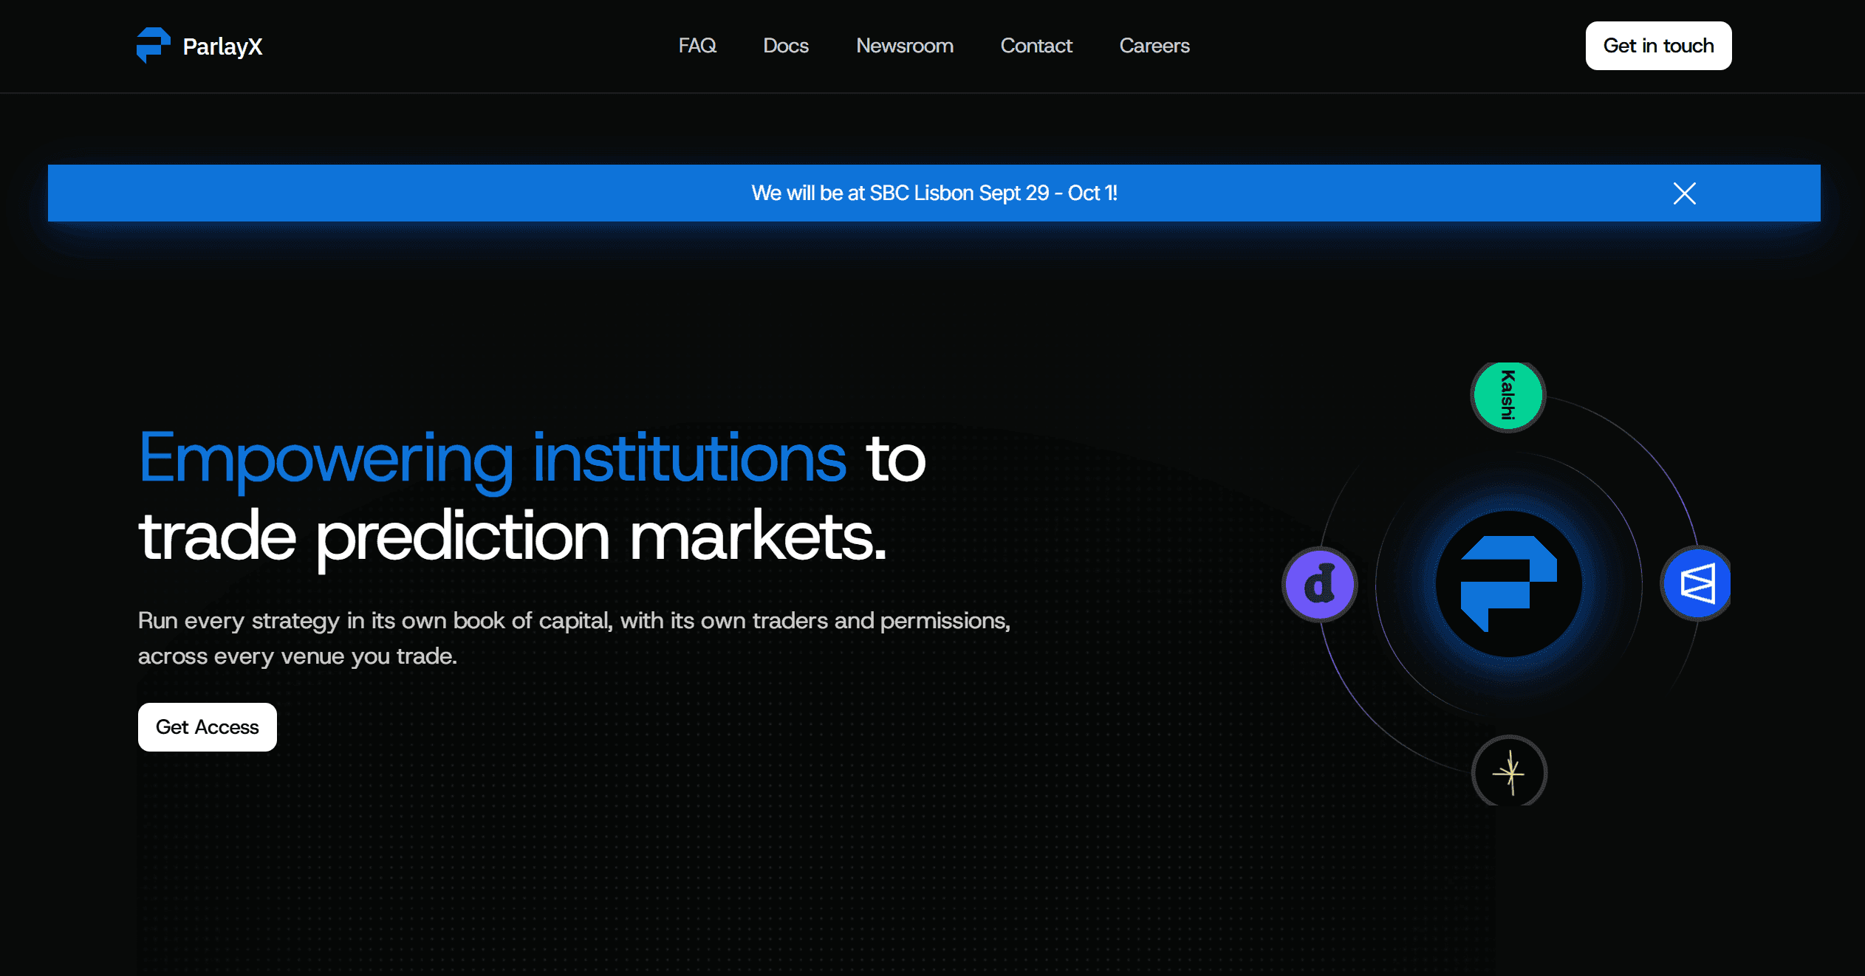Click the ParlayX logo icon in header
1865x976 pixels.
153,46
